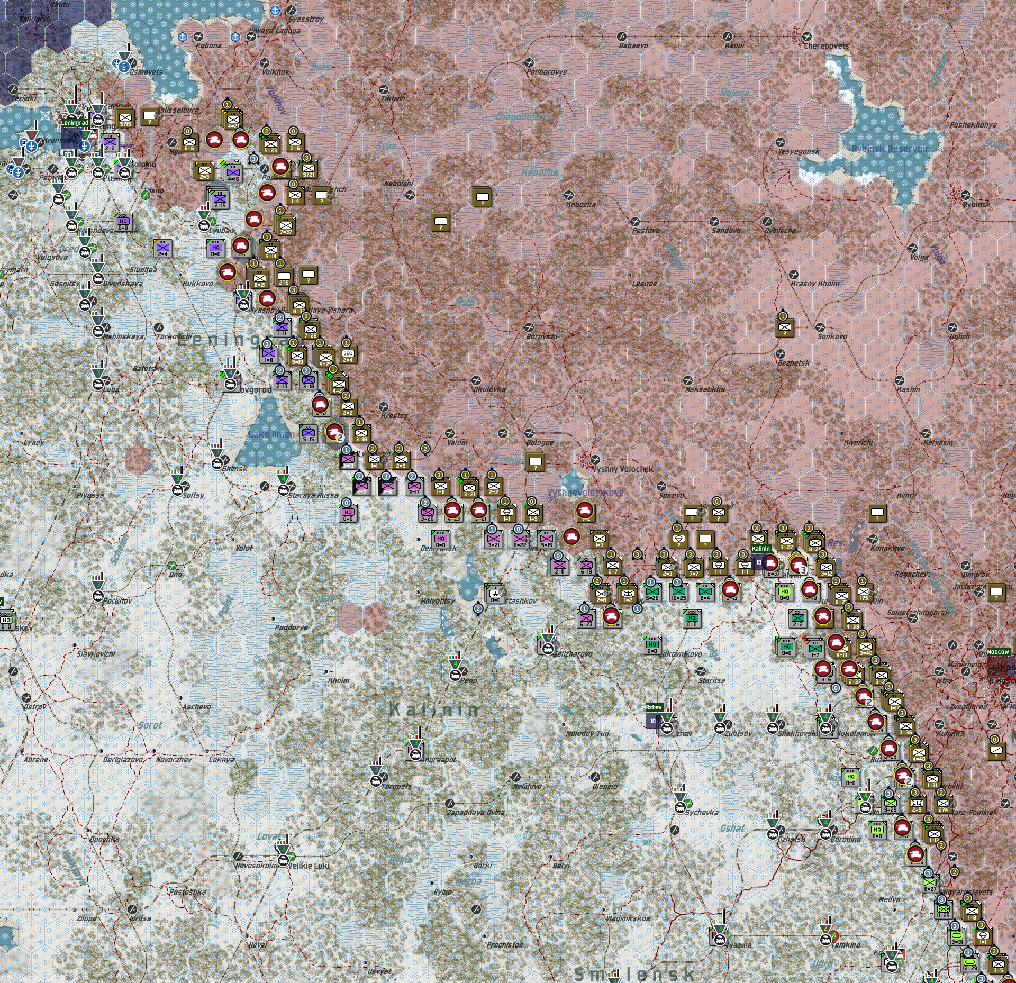1016x983 pixels.
Task: Click the pink 6=23 division counter
Action: coord(586,619)
